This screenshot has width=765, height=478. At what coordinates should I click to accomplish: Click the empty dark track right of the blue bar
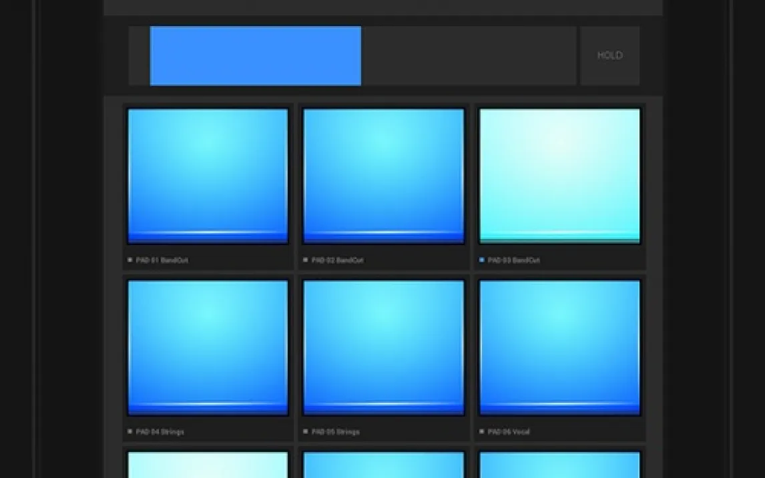coord(469,56)
